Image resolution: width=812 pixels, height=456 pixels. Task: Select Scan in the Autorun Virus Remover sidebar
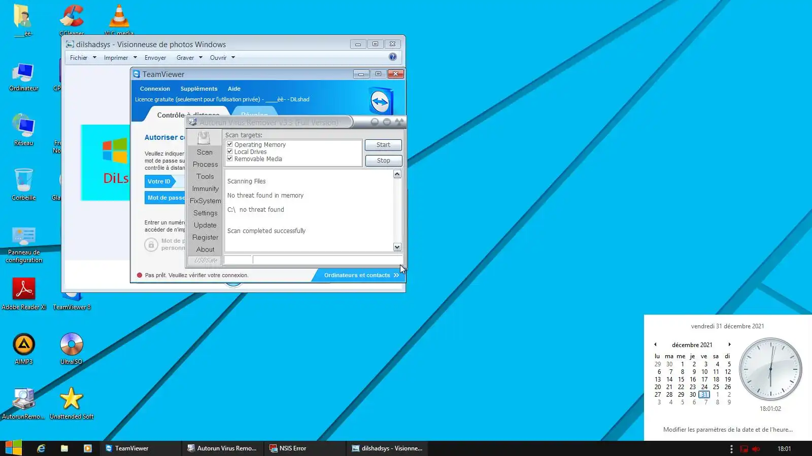[205, 152]
